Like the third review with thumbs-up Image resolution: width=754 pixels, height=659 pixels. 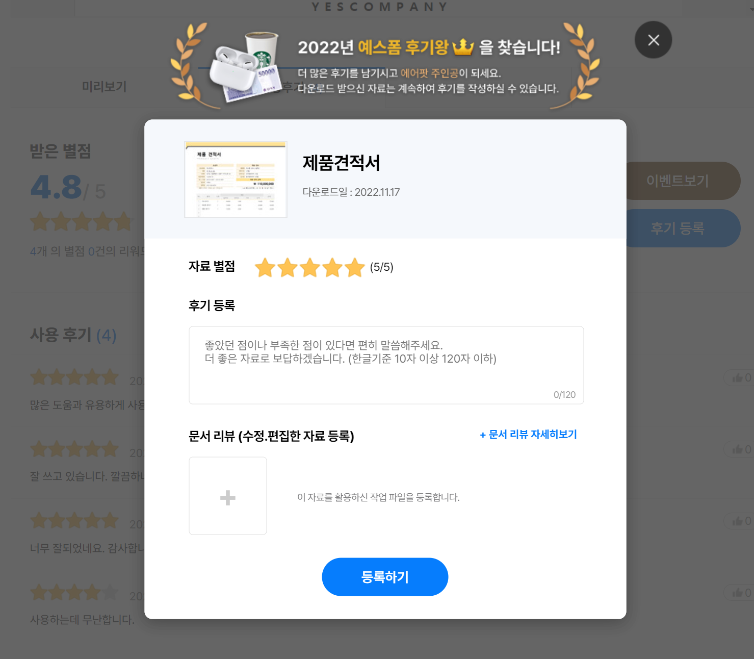(x=739, y=521)
